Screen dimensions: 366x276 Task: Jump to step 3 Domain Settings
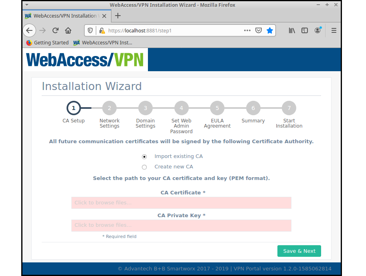tap(146, 108)
